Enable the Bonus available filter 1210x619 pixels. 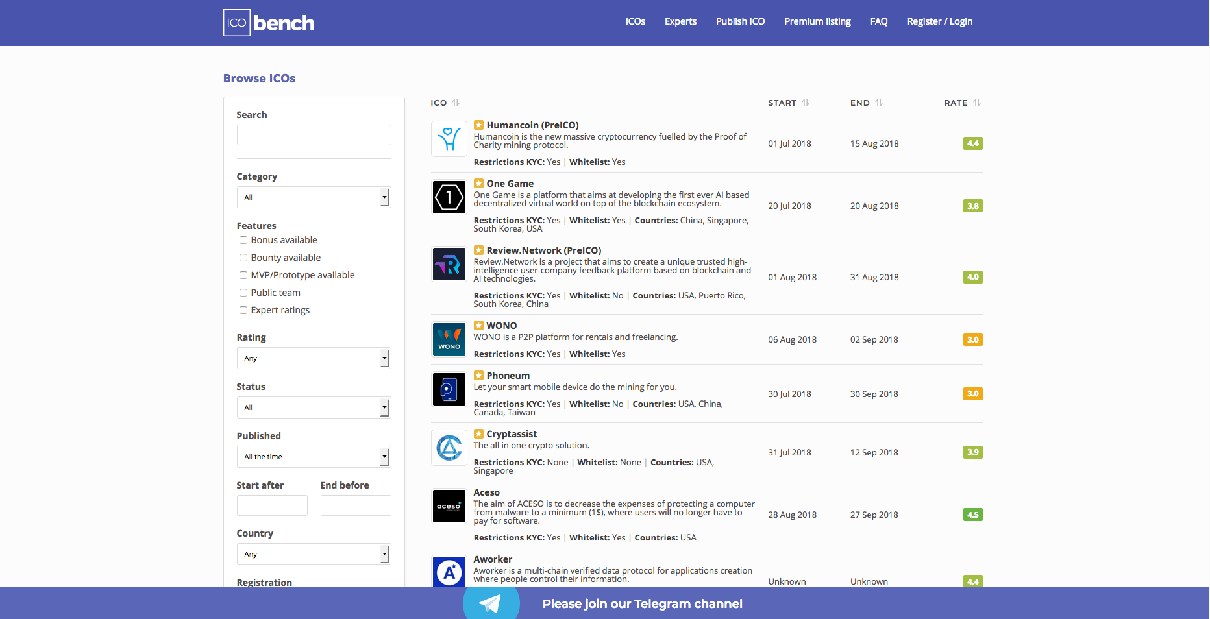click(243, 240)
